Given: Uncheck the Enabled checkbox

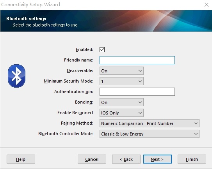Looking at the screenshot, I should tap(102, 49).
